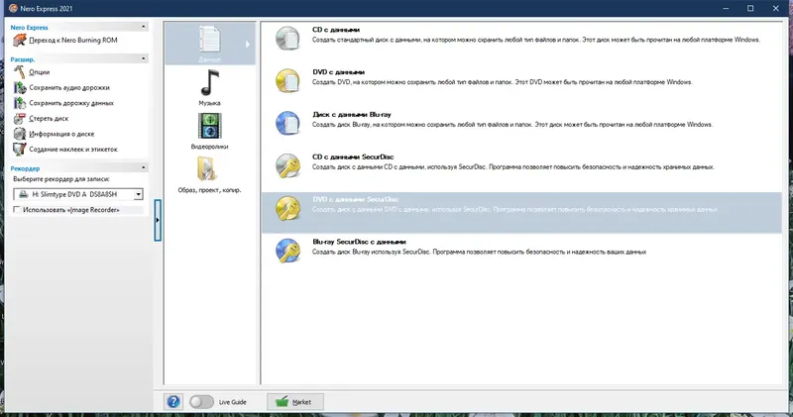
Task: Click the Blu-ray data disc icon
Action: 287,124
